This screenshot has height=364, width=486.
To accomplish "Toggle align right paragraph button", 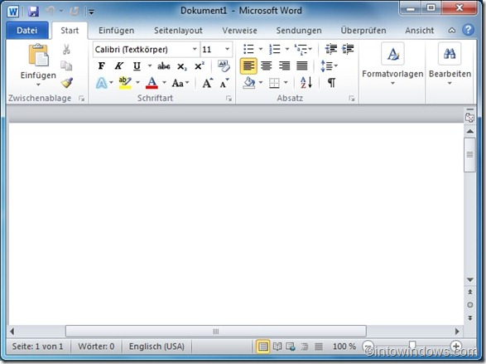I will pos(284,66).
